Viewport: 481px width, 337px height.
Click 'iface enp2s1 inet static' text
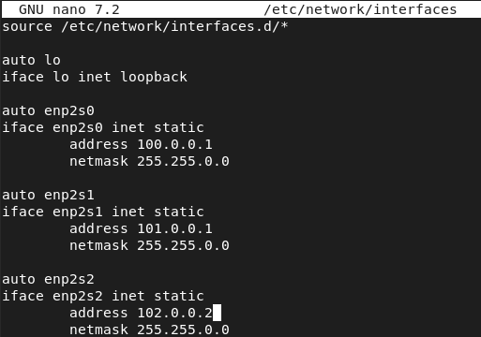coord(103,212)
